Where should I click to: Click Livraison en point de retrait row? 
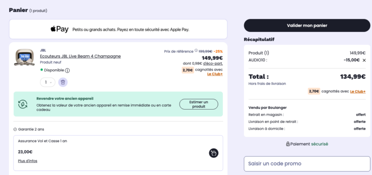[x=307, y=122]
